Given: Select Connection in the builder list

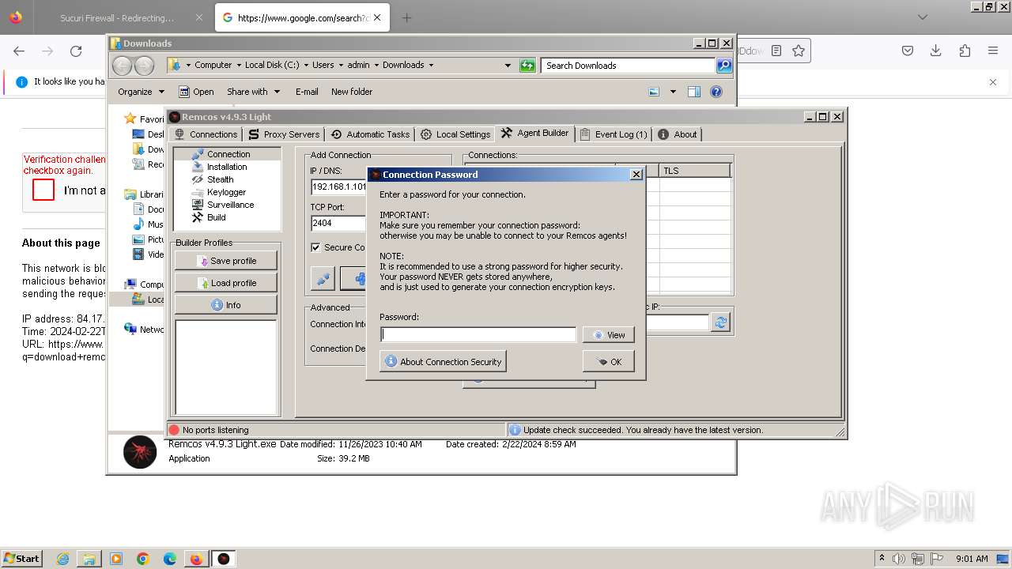Looking at the screenshot, I should tap(227, 154).
